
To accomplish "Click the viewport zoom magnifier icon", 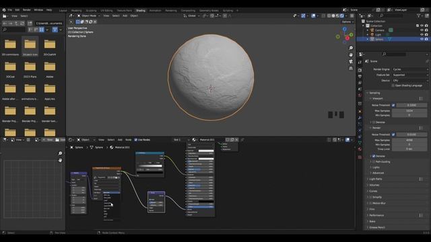I will [351, 48].
